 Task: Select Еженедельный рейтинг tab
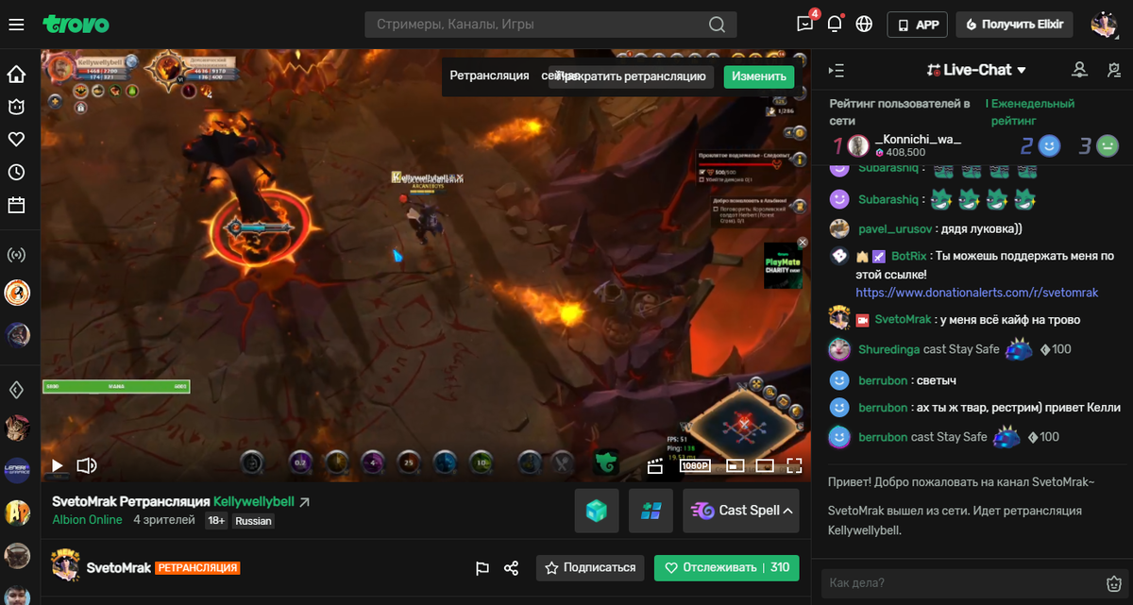tap(1033, 112)
